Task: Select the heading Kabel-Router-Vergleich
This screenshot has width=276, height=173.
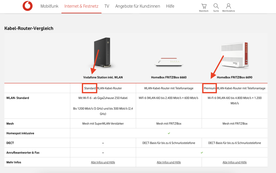Action: pyautogui.click(x=29, y=28)
